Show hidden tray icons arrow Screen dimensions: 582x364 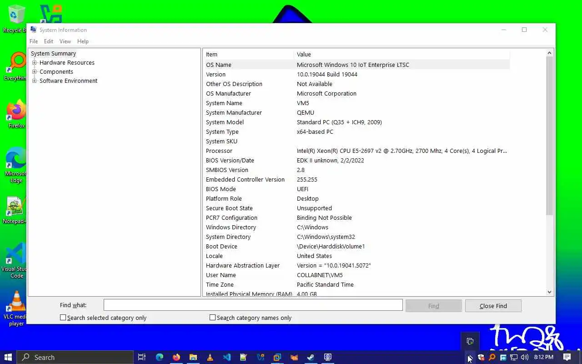click(x=470, y=357)
